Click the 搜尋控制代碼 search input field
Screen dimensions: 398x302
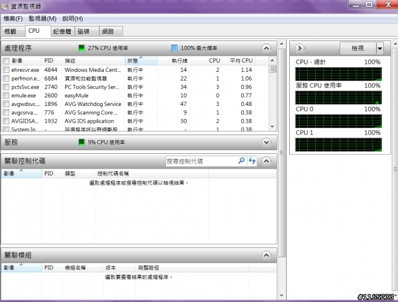pyautogui.click(x=201, y=161)
